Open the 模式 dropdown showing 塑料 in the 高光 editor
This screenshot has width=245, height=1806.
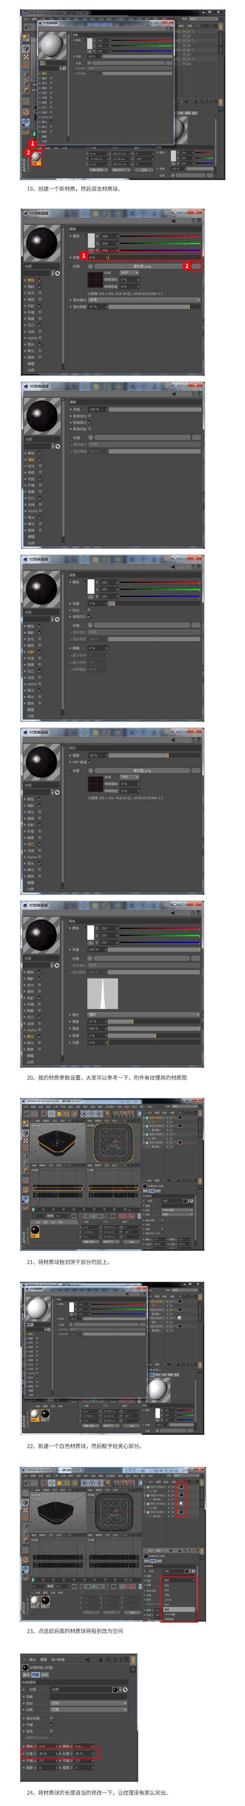tap(144, 1014)
